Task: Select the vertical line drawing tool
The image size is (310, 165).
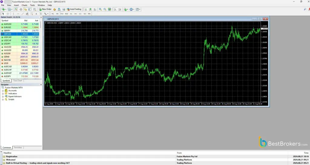Action: click(x=13, y=14)
